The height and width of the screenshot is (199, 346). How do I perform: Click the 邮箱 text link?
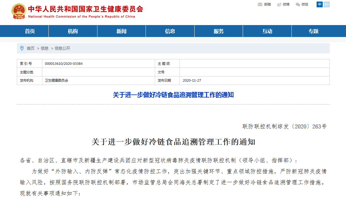coord(267,4)
